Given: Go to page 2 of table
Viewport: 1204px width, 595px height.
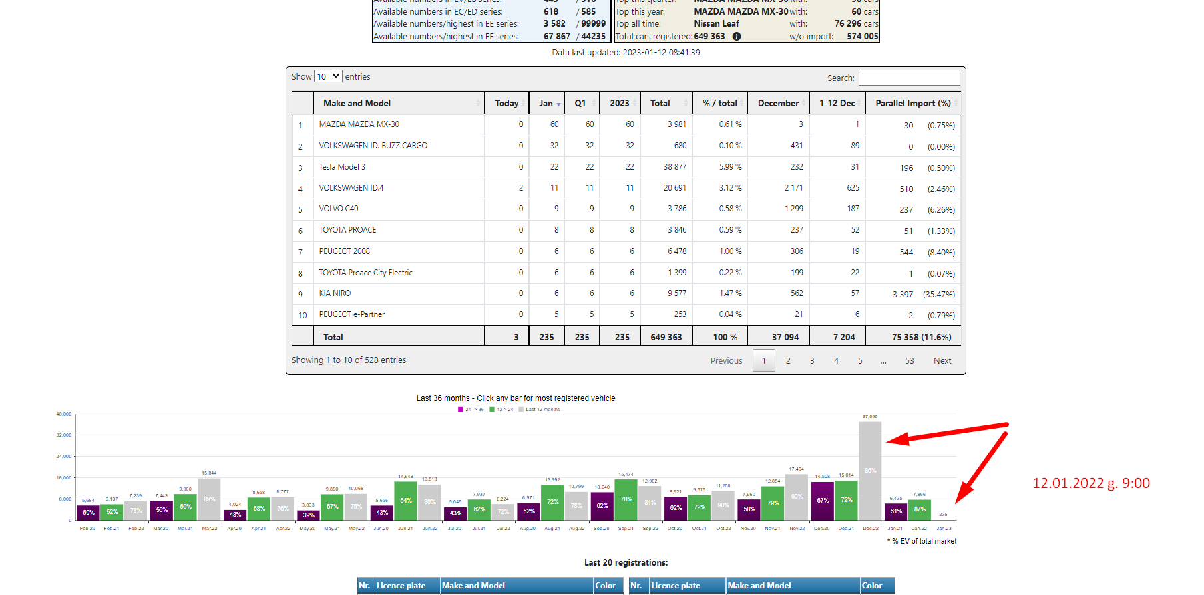Looking at the screenshot, I should coord(788,361).
